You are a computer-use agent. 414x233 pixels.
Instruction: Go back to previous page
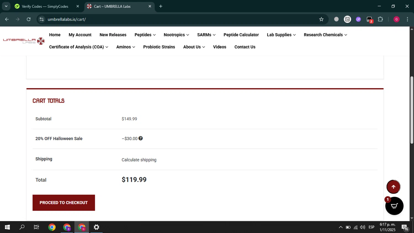coord(7,19)
